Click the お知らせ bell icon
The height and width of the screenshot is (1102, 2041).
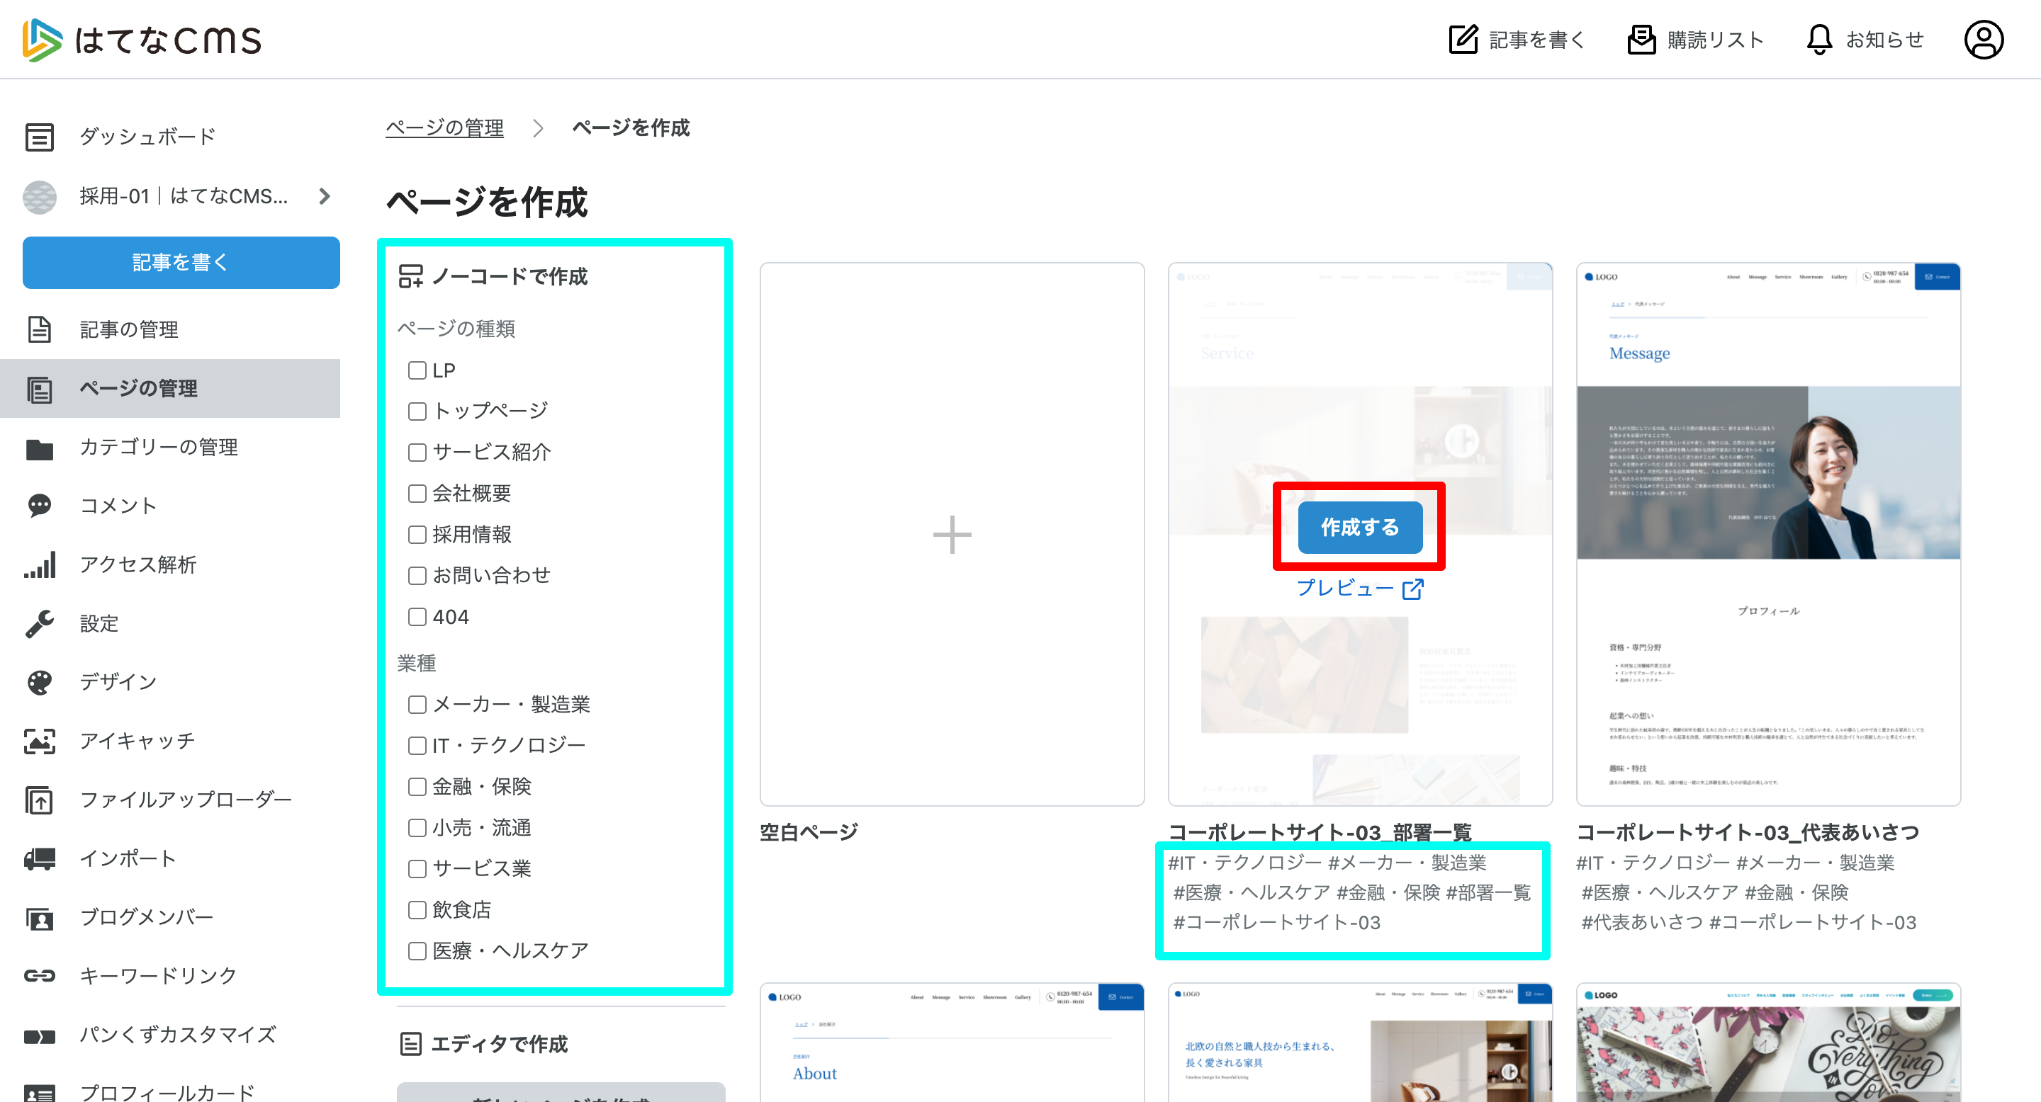click(x=1819, y=40)
